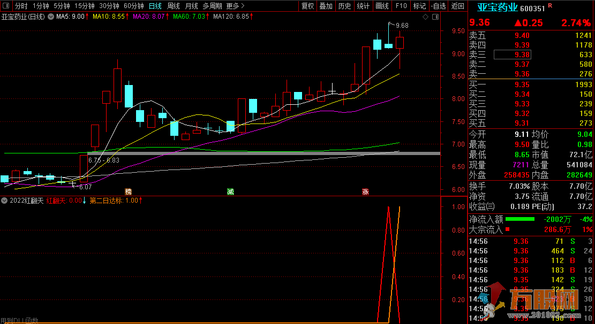Click the orange 榜 marker on chart

pyautogui.click(x=128, y=191)
